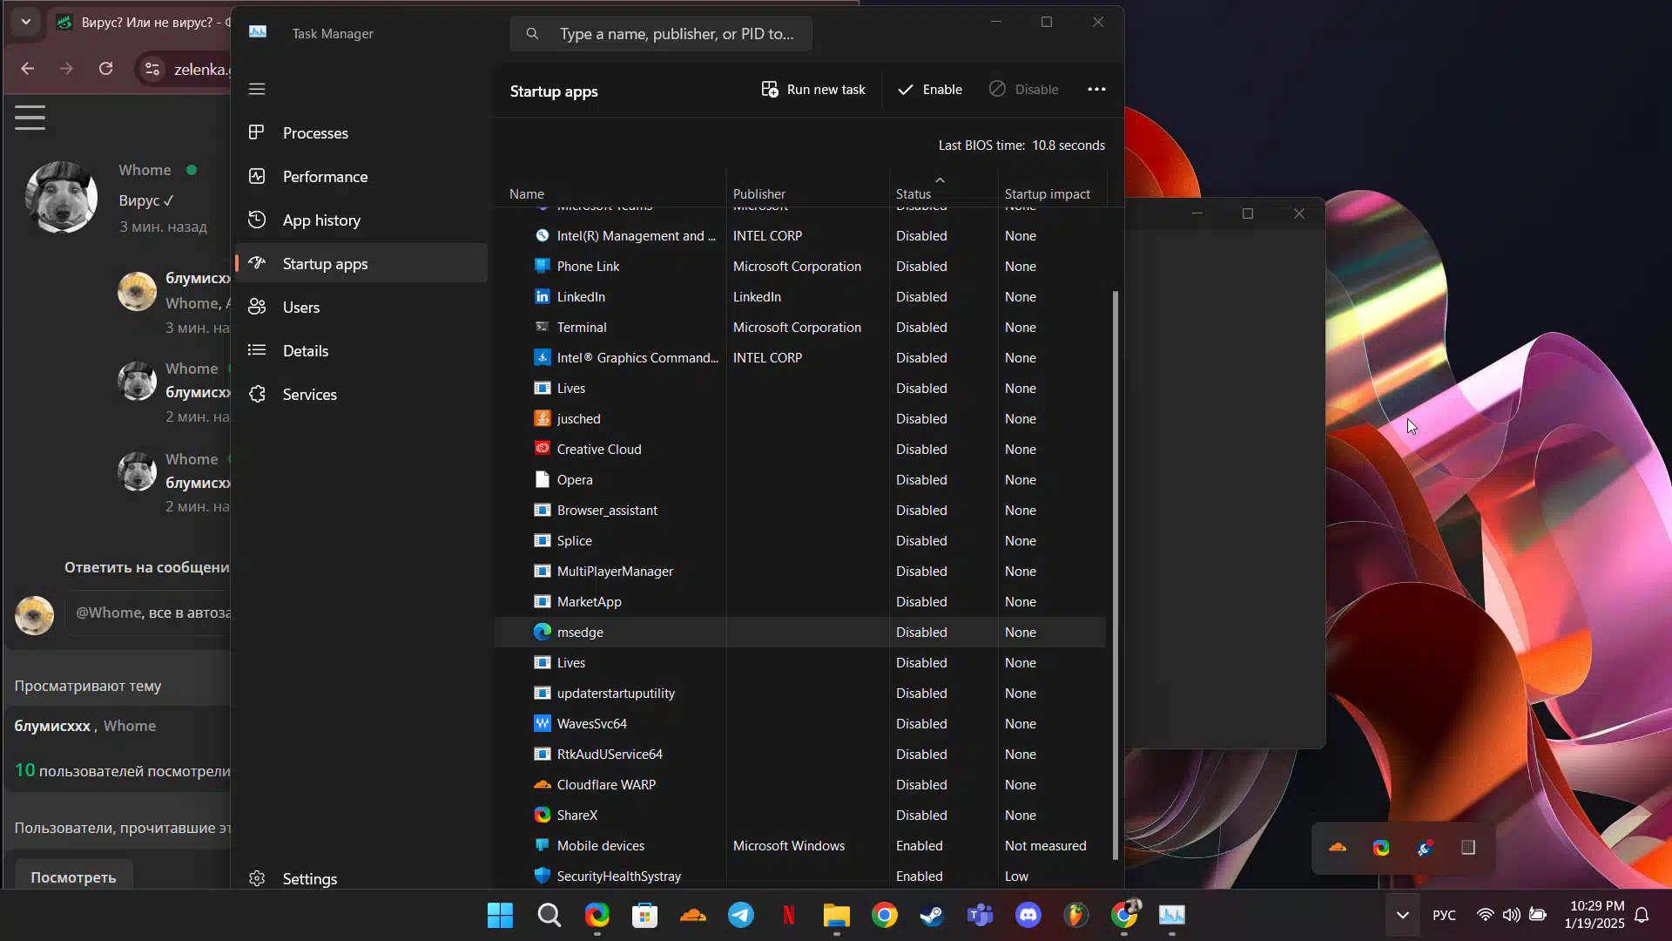Select the updaterstartuputility row
1672x941 pixels.
click(800, 693)
